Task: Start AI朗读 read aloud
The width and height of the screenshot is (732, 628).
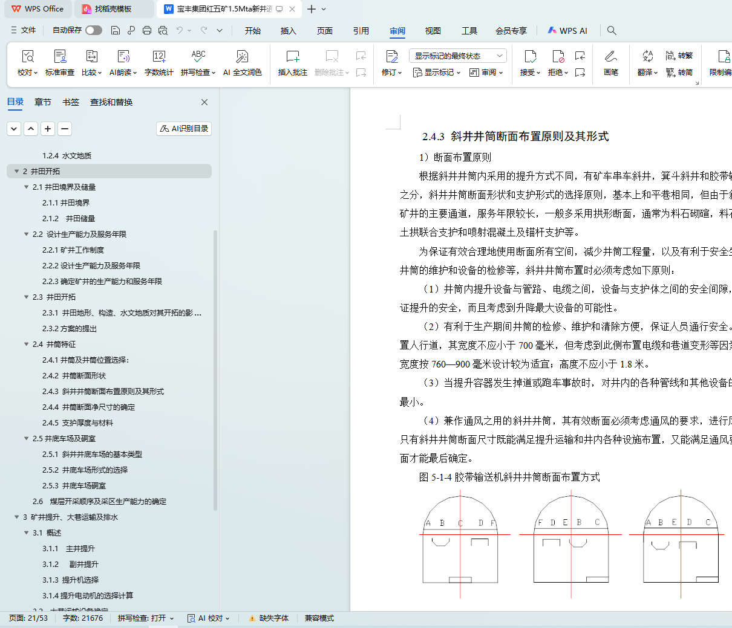Action: click(123, 63)
